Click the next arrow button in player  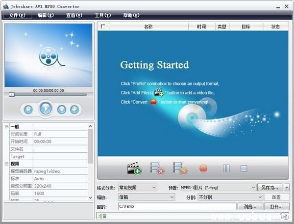74,109
